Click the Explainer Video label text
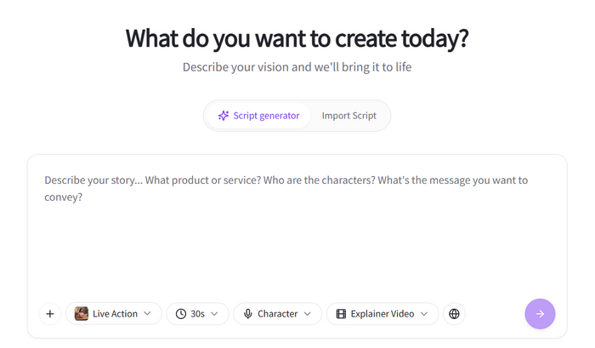595x348 pixels. click(382, 314)
